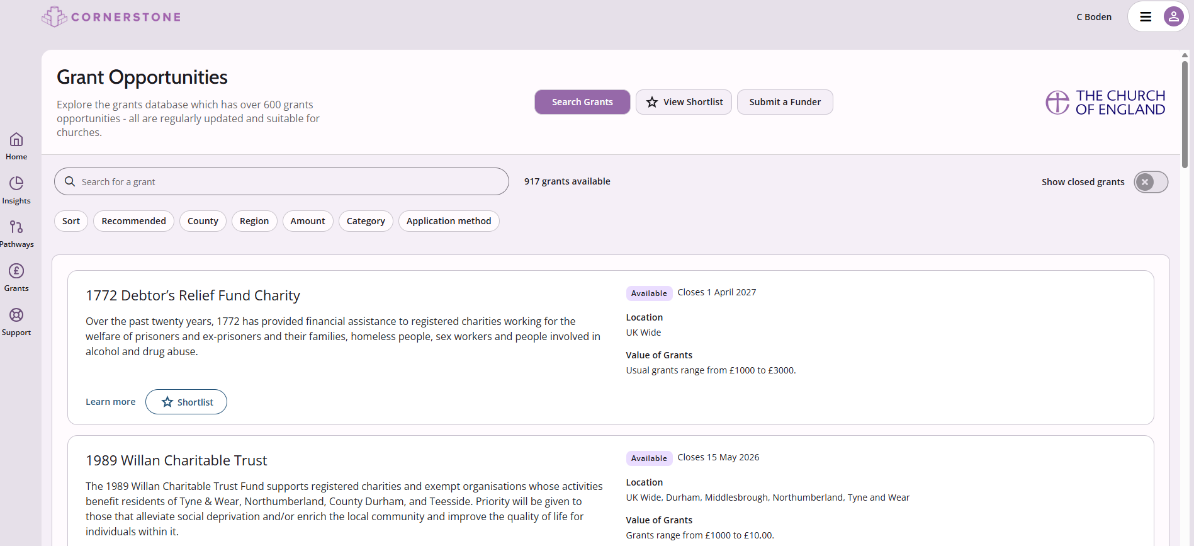The image size is (1194, 546).
Task: Click the C Boden username
Action: click(1094, 17)
